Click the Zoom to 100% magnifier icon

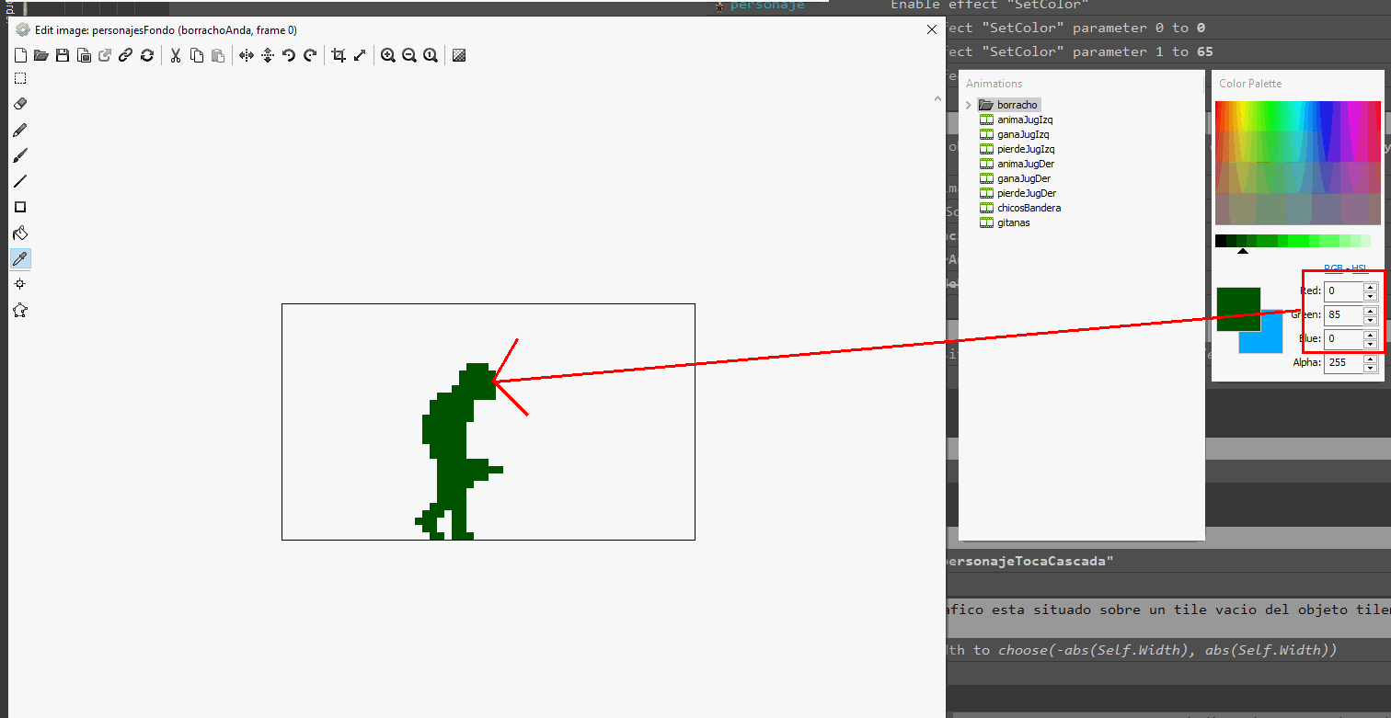click(431, 55)
